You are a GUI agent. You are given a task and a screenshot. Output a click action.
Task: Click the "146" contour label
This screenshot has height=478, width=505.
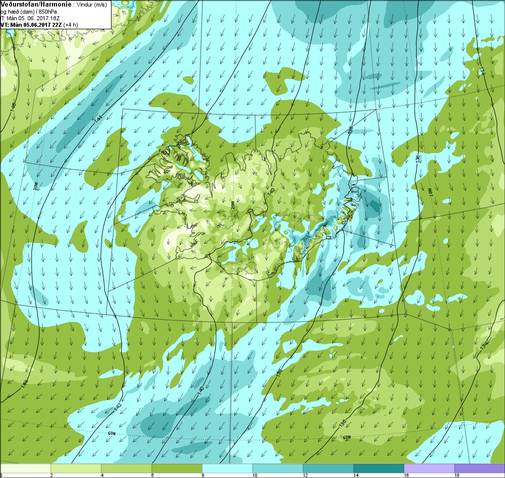13,108
